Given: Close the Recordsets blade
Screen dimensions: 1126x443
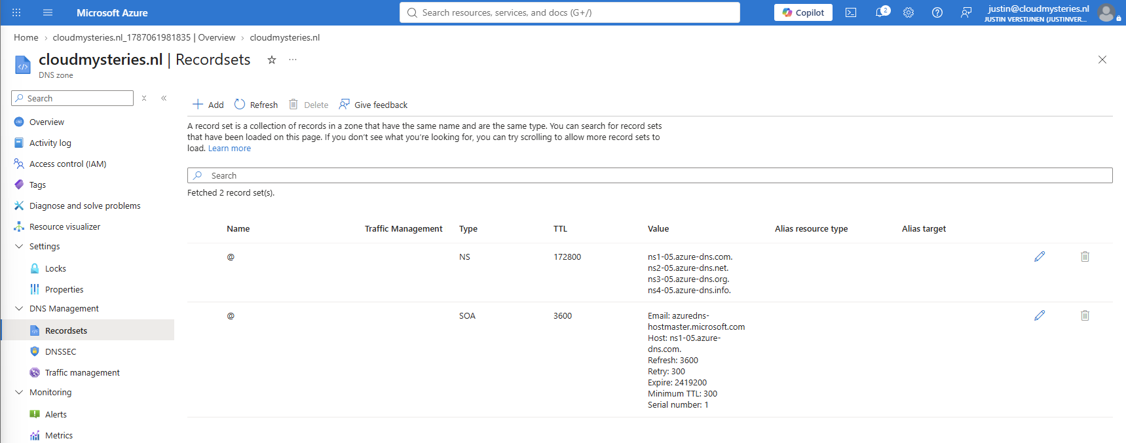Looking at the screenshot, I should click(x=1102, y=60).
